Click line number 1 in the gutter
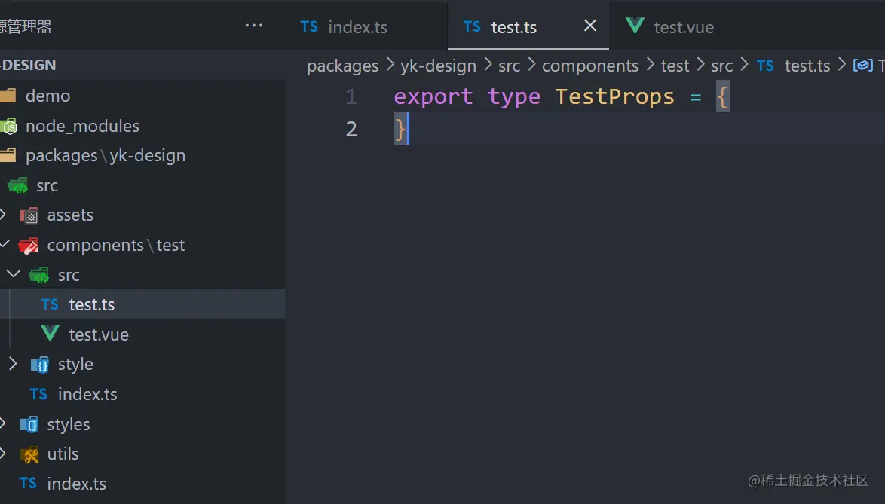This screenshot has width=885, height=504. coord(351,97)
